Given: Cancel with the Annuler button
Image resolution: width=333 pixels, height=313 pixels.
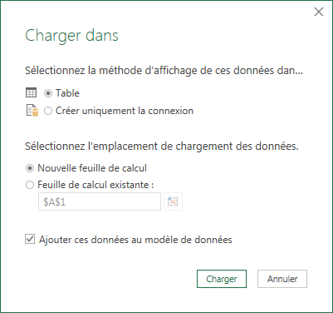Looking at the screenshot, I should tap(282, 279).
